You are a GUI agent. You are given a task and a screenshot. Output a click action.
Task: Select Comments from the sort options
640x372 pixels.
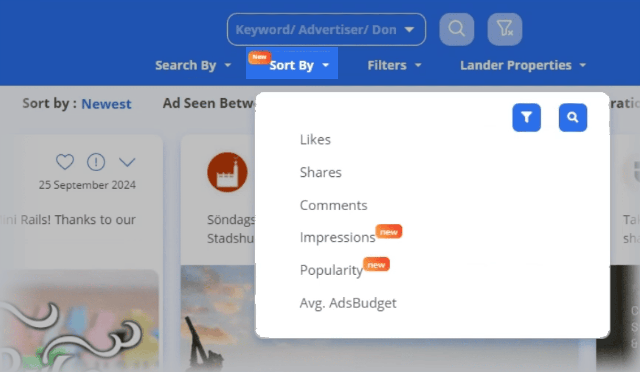click(334, 205)
